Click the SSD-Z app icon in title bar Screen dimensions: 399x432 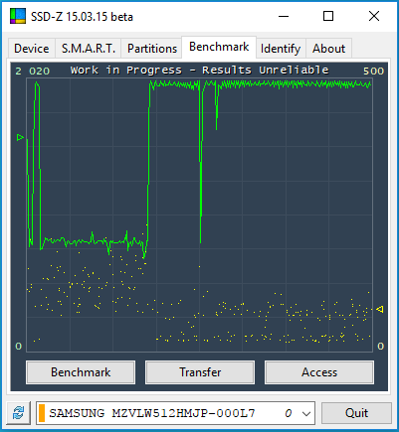(18, 16)
